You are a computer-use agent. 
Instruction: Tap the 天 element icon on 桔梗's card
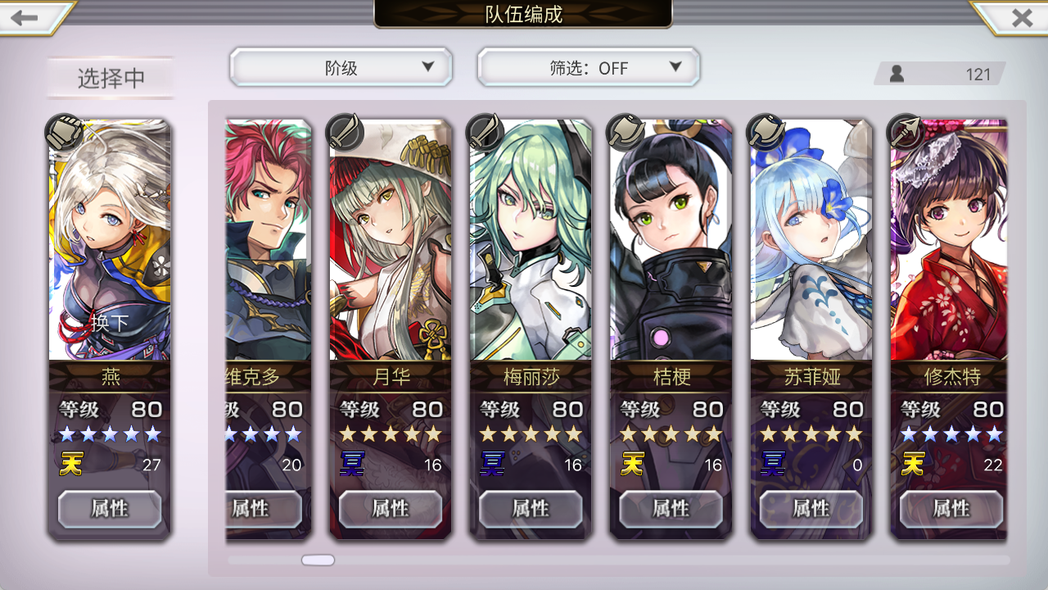[633, 465]
